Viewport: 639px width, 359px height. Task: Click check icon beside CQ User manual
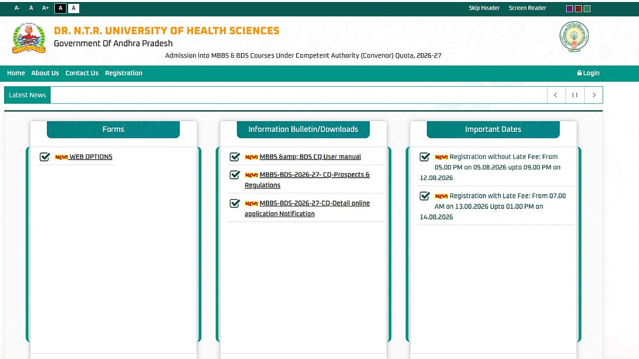pyautogui.click(x=234, y=157)
